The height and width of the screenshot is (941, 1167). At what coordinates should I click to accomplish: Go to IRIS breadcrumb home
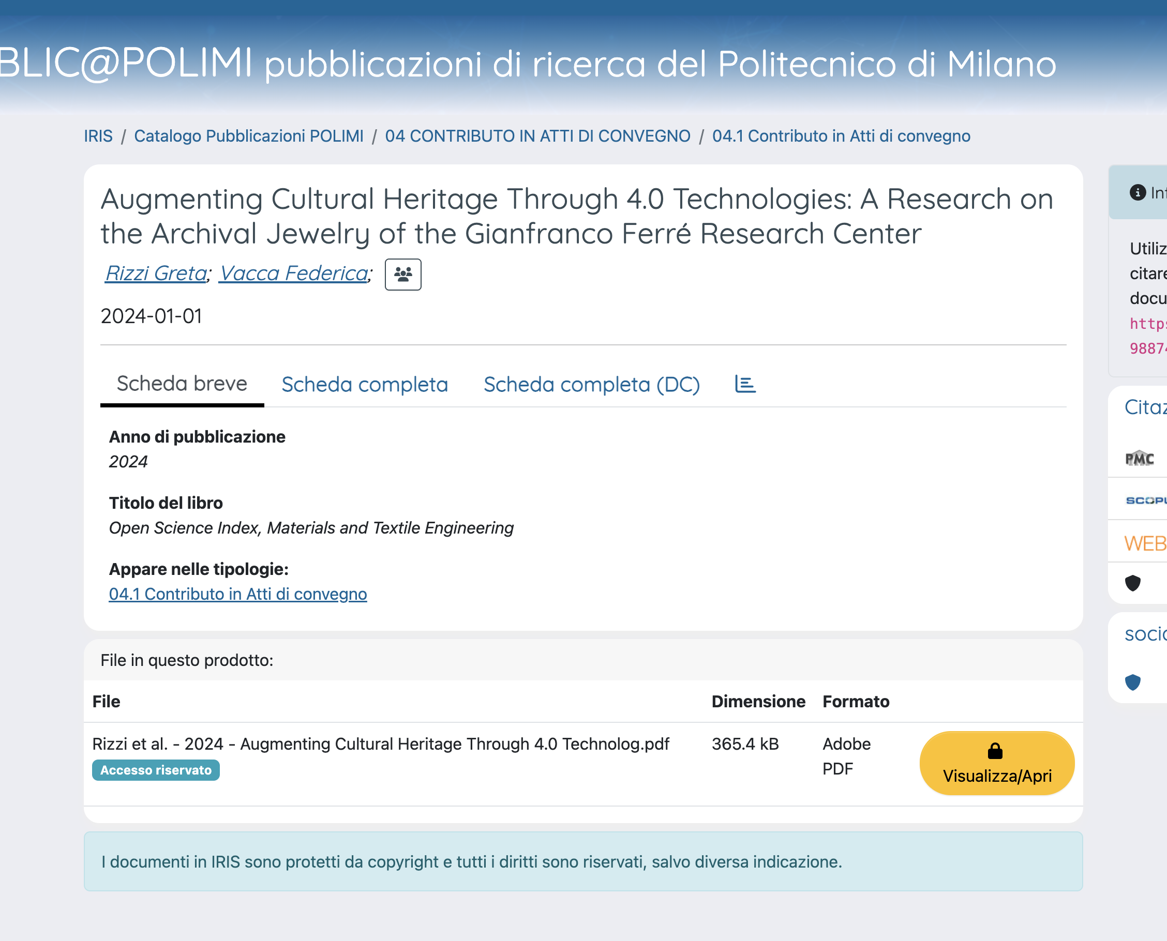tap(98, 135)
